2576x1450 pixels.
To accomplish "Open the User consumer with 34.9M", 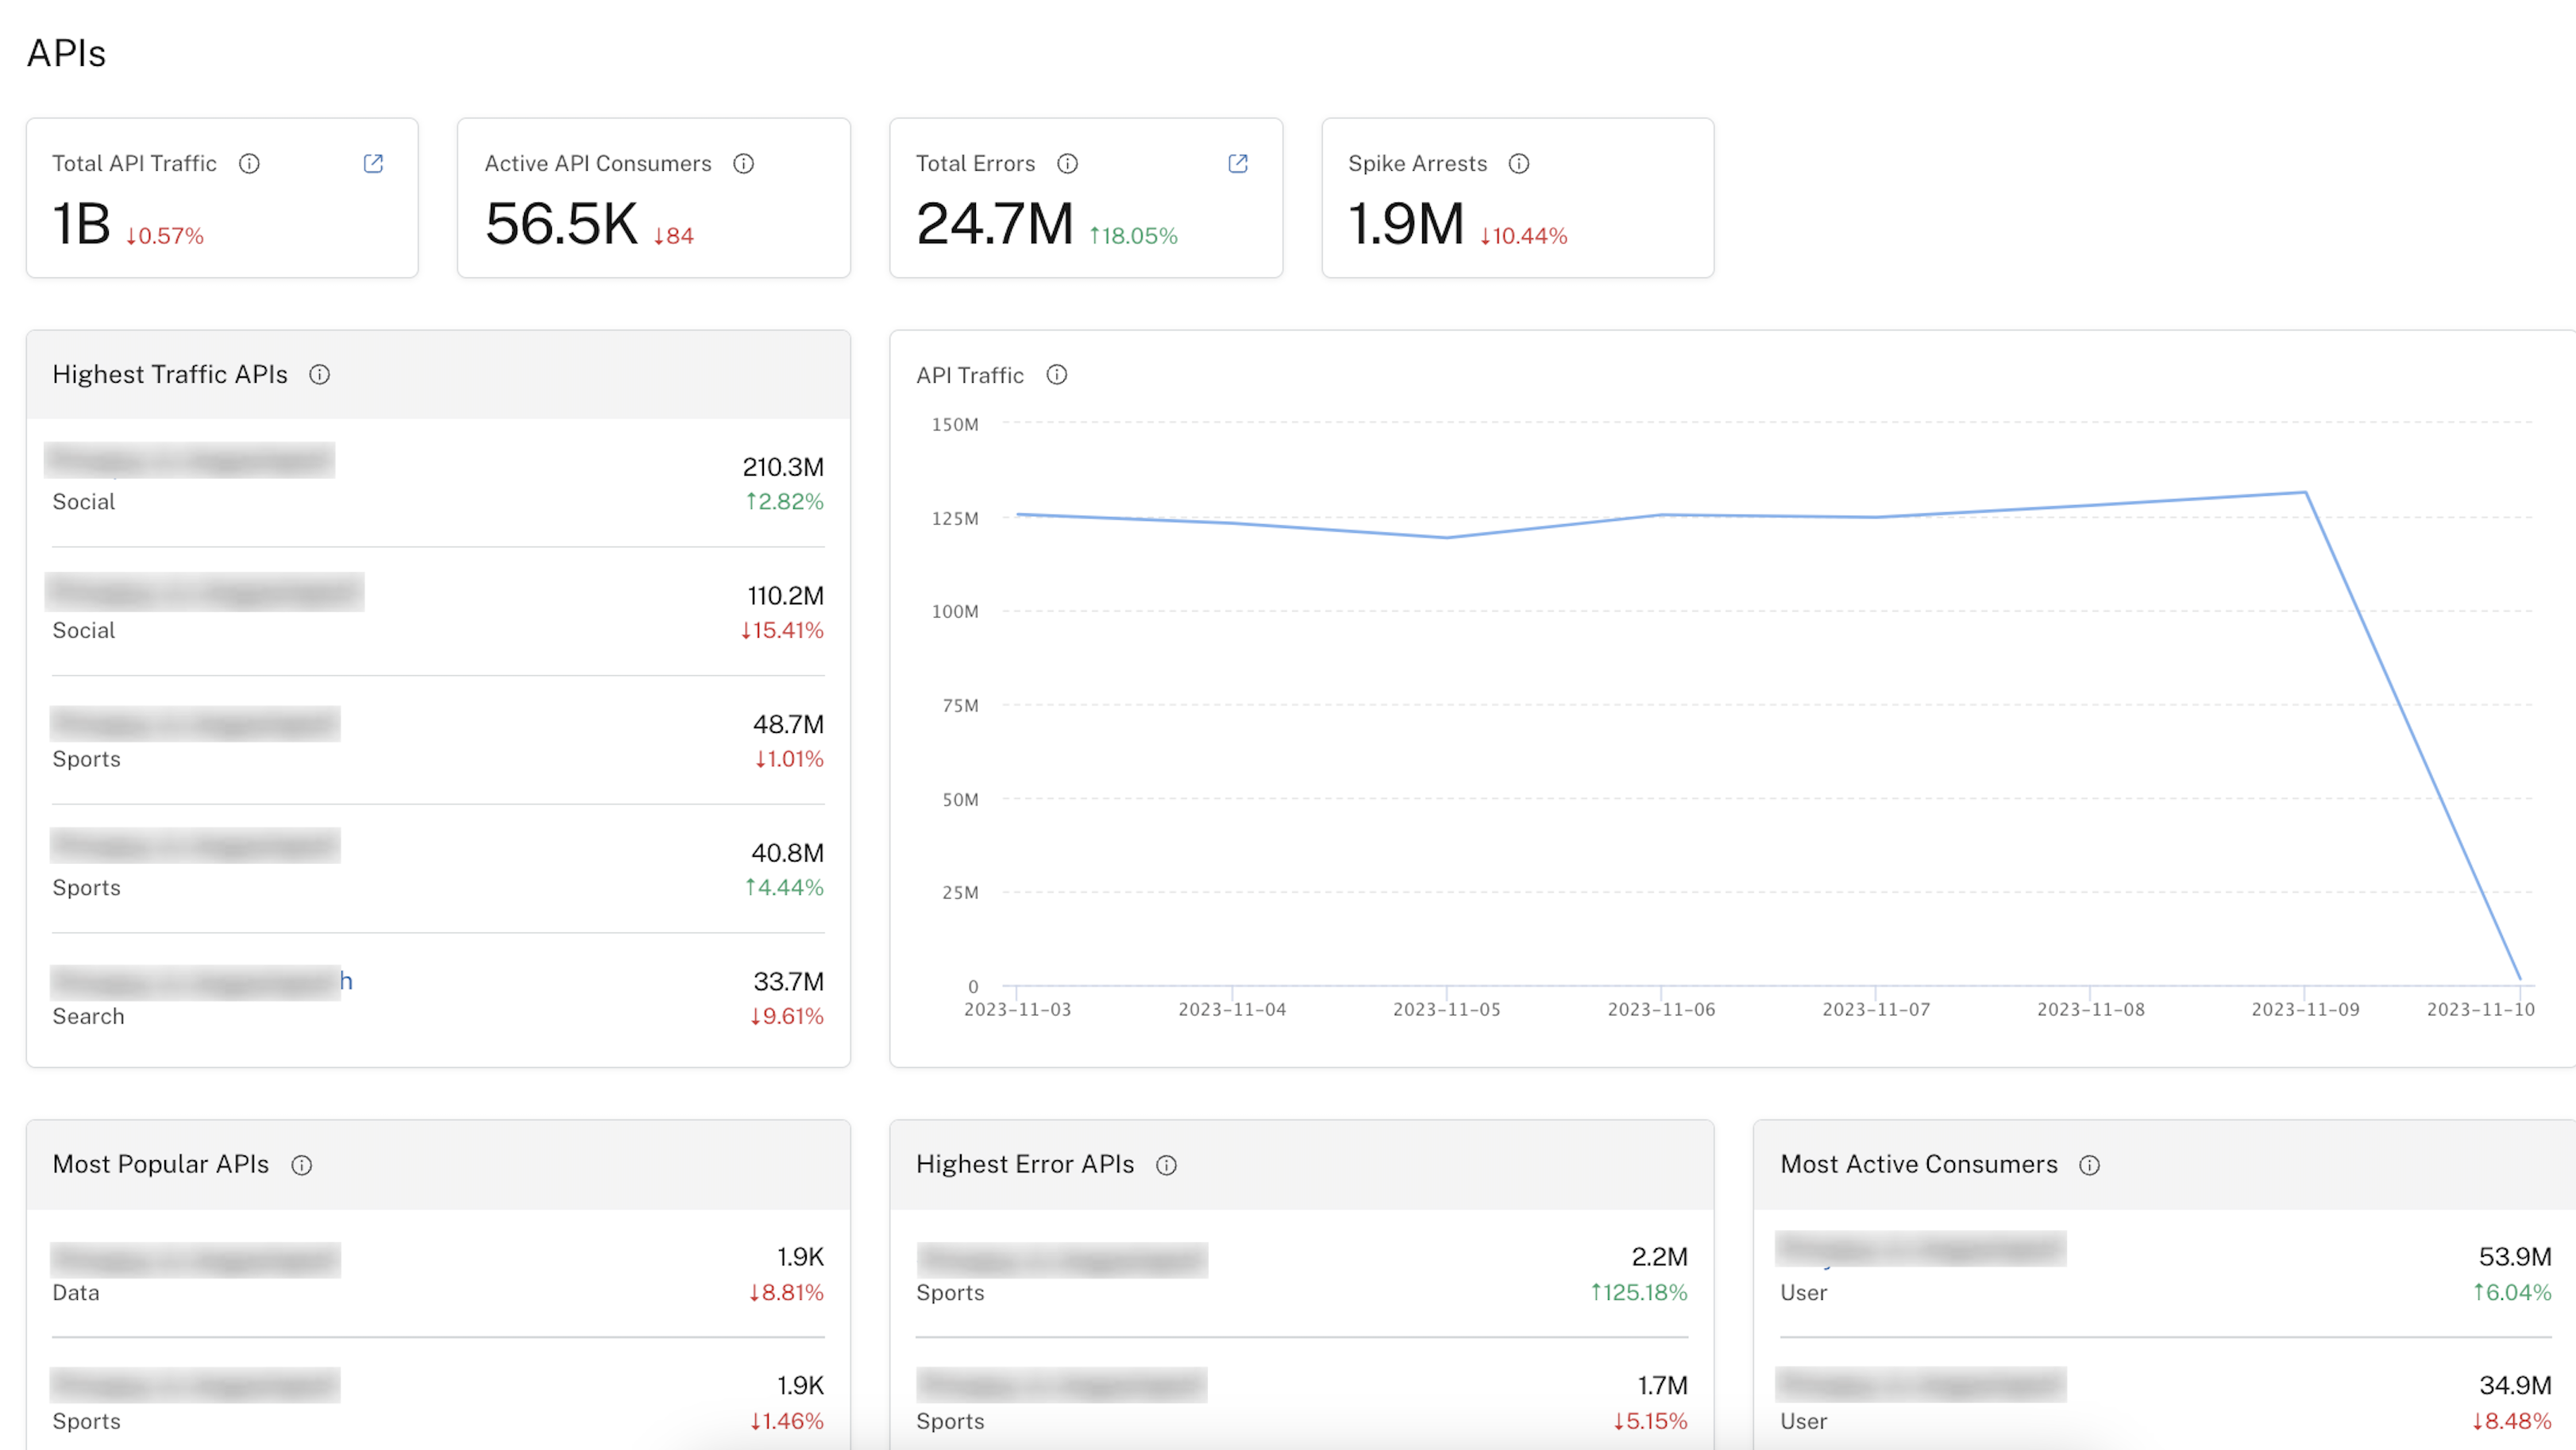I will pos(1921,1385).
